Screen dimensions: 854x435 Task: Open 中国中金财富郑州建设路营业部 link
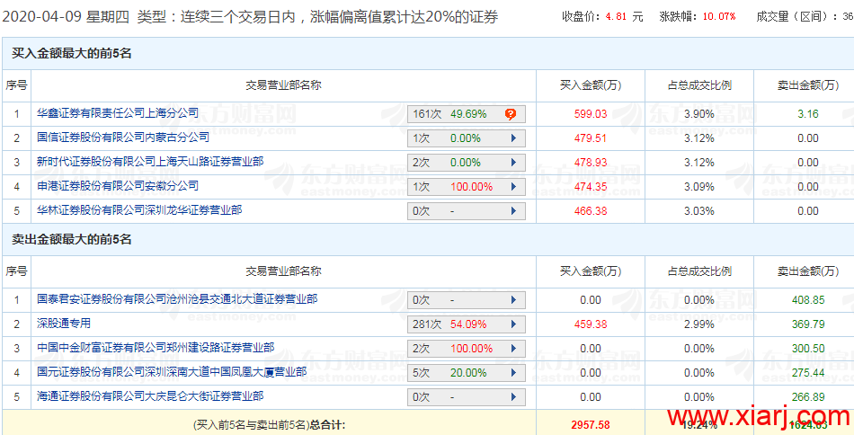[x=156, y=347]
